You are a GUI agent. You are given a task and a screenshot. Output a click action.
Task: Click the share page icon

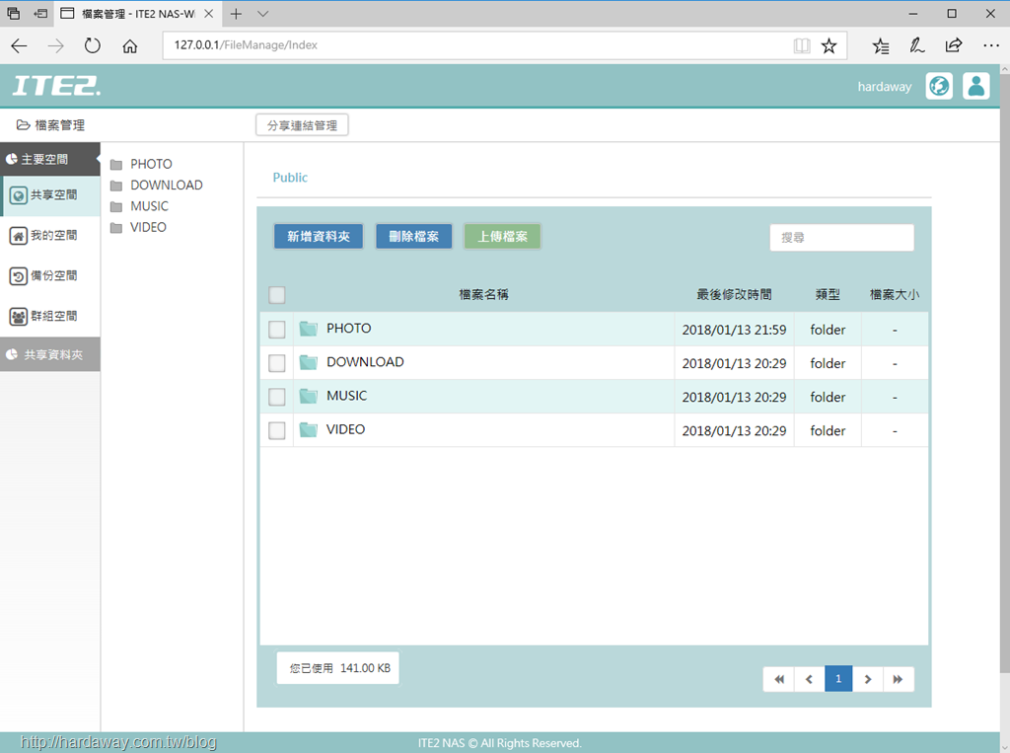pos(954,45)
